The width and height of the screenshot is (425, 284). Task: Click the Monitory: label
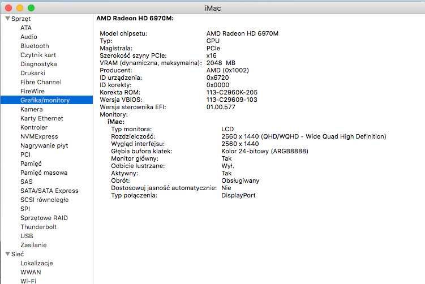pos(114,114)
